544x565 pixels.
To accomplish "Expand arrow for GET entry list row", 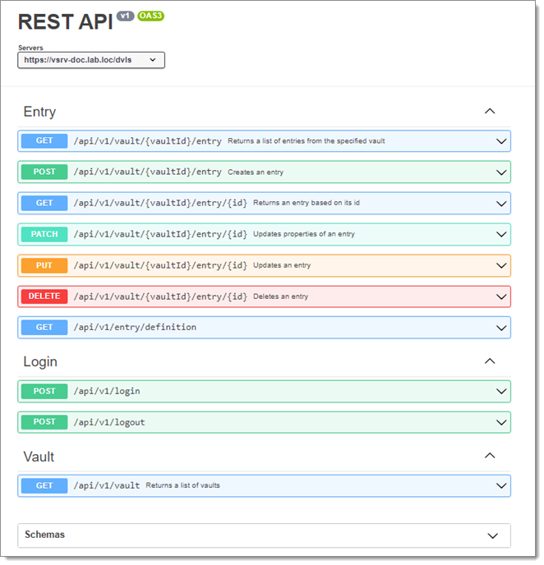I will coord(501,141).
